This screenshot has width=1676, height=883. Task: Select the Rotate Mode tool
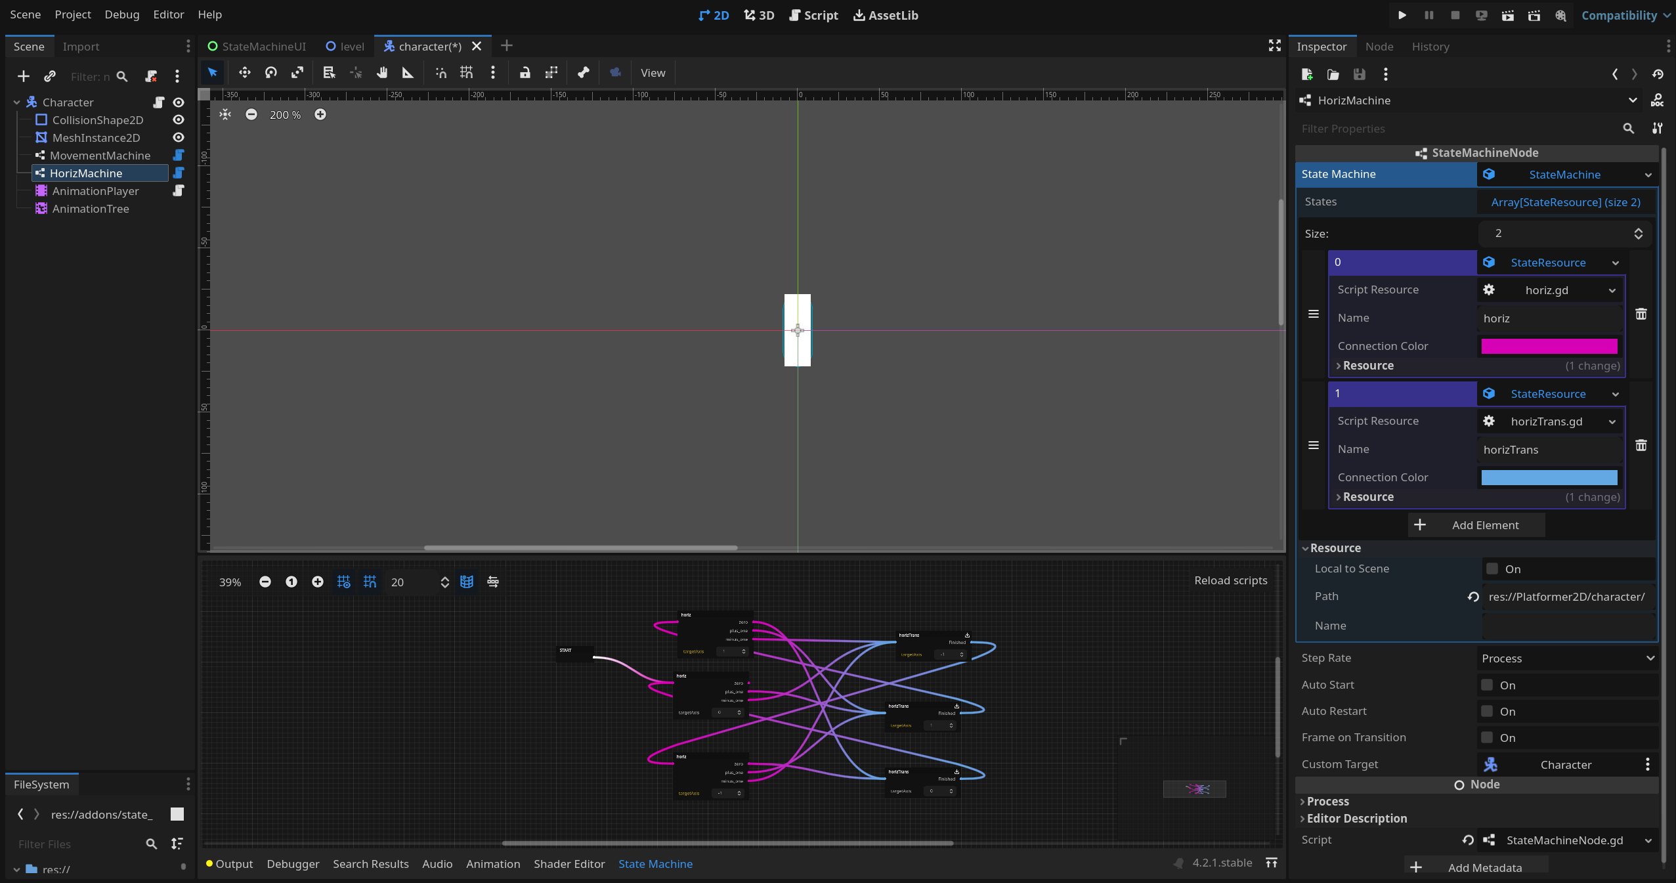coord(270,73)
